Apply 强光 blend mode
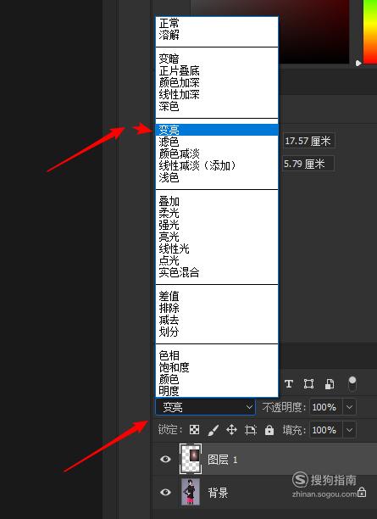The image size is (377, 519). tap(217, 225)
